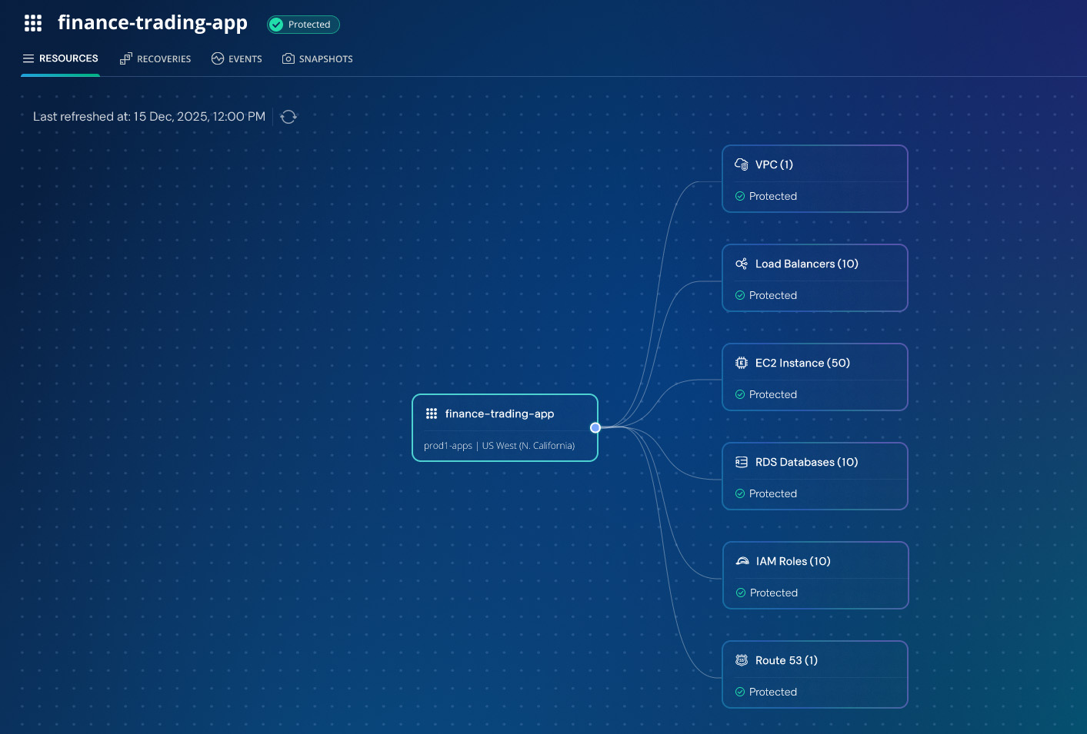Click Protected status under VPC

click(773, 196)
